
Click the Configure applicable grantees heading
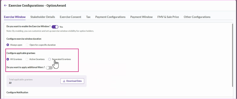coord(21,53)
